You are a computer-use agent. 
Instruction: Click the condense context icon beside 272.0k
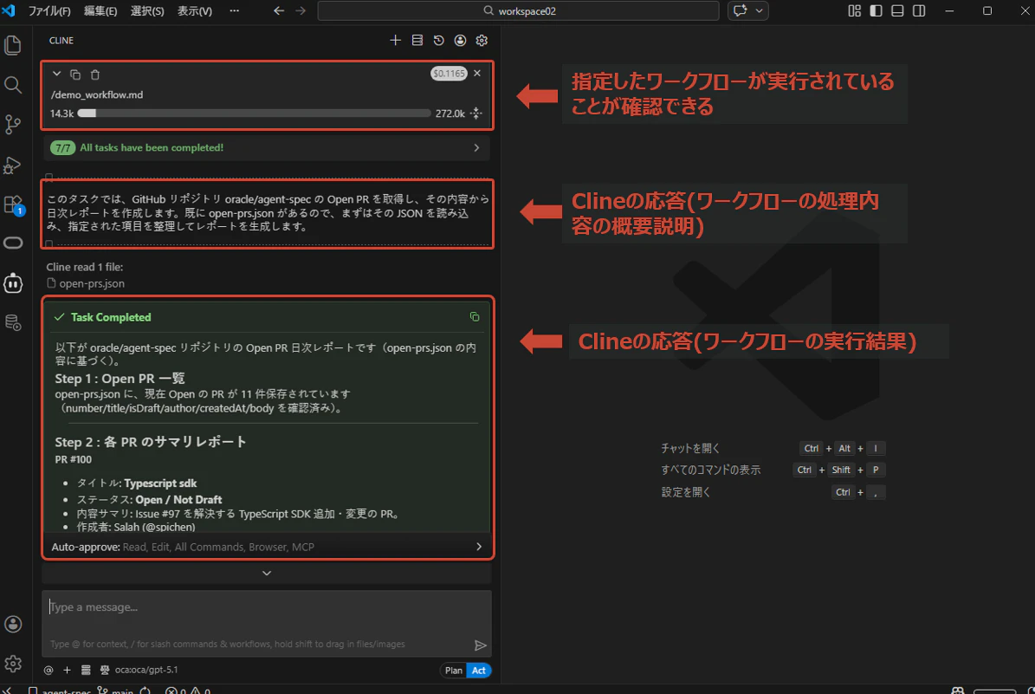coord(475,114)
